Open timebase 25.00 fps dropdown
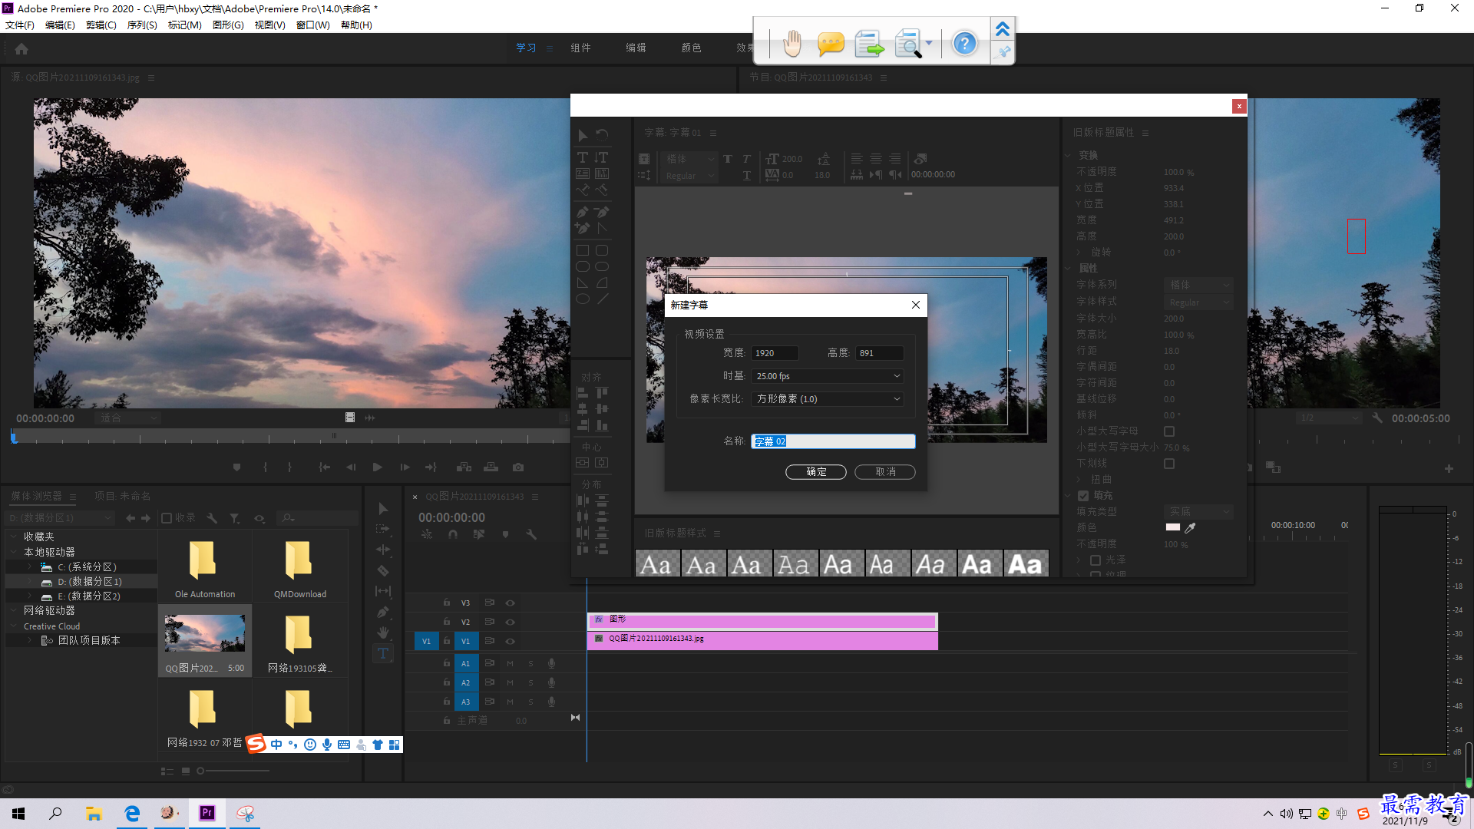The width and height of the screenshot is (1474, 829). 828,376
